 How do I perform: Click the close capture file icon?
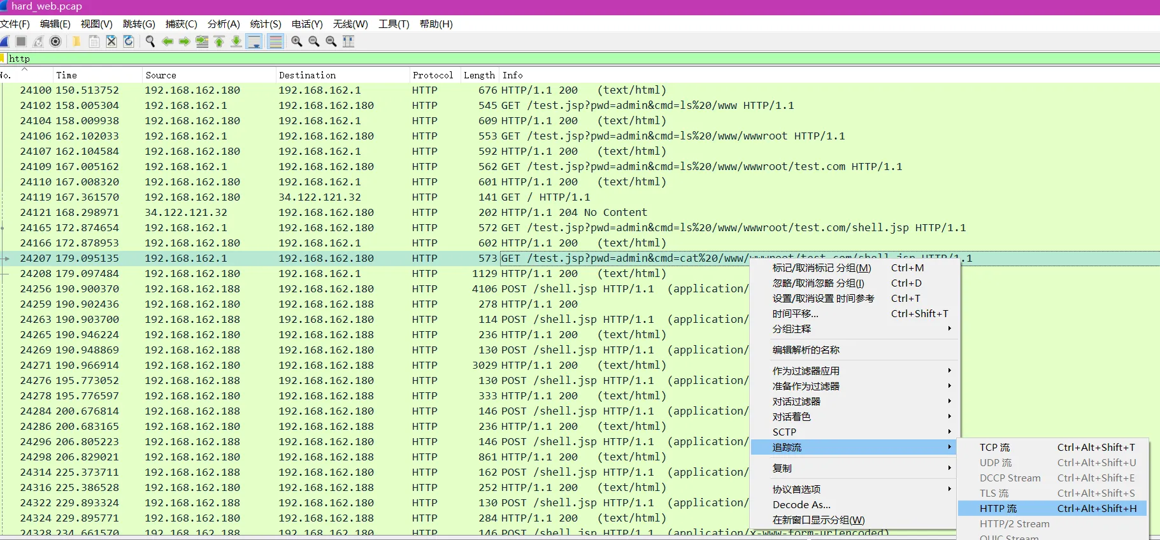click(x=111, y=41)
